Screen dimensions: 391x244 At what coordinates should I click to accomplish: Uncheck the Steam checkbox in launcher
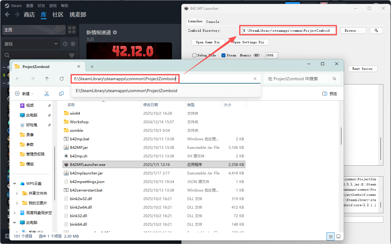click(x=223, y=55)
